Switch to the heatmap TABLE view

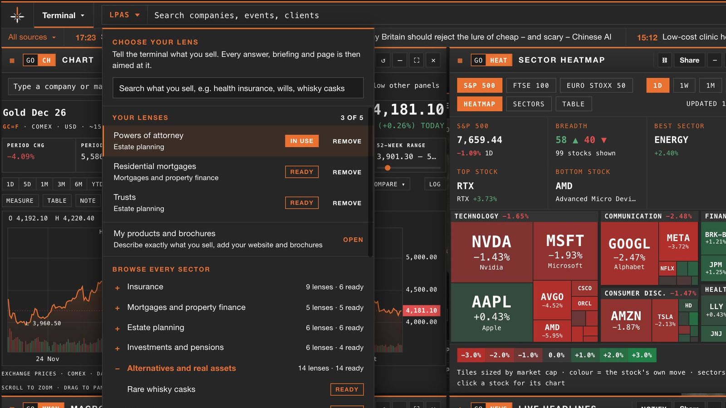pyautogui.click(x=574, y=104)
